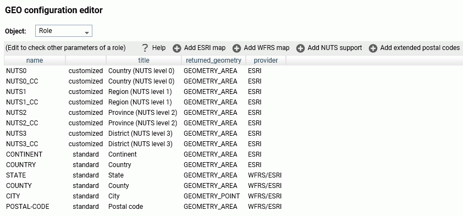The height and width of the screenshot is (216, 463).
Task: Click the plus icon for Add ESRI map
Action: tap(177, 48)
